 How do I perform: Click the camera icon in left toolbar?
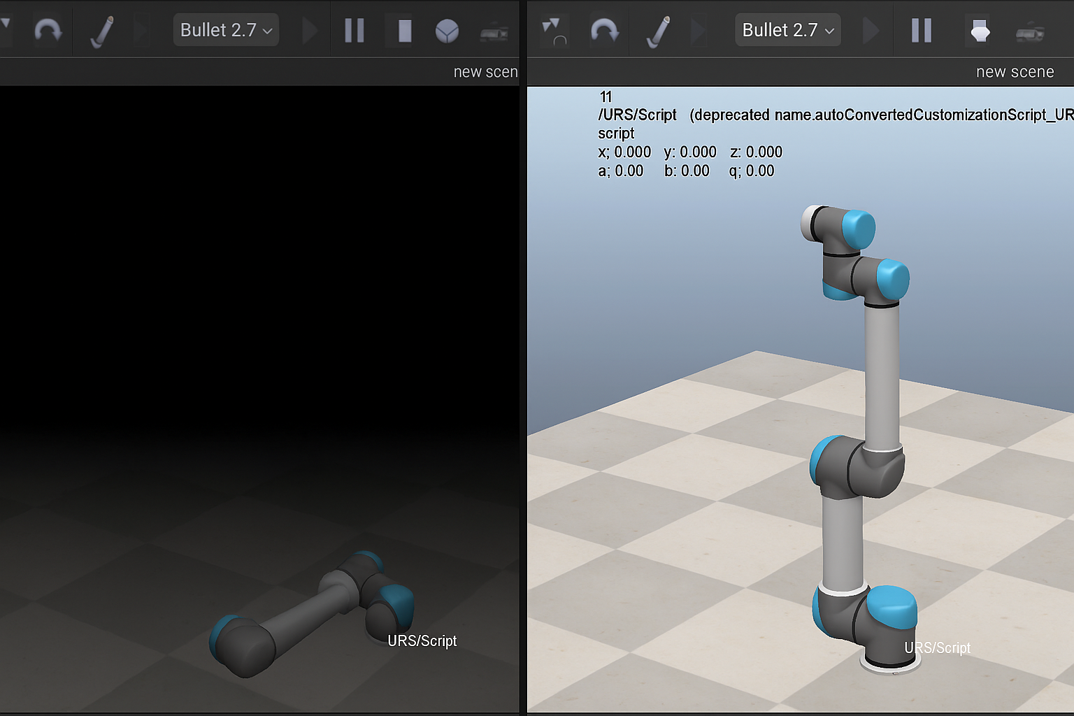[494, 32]
